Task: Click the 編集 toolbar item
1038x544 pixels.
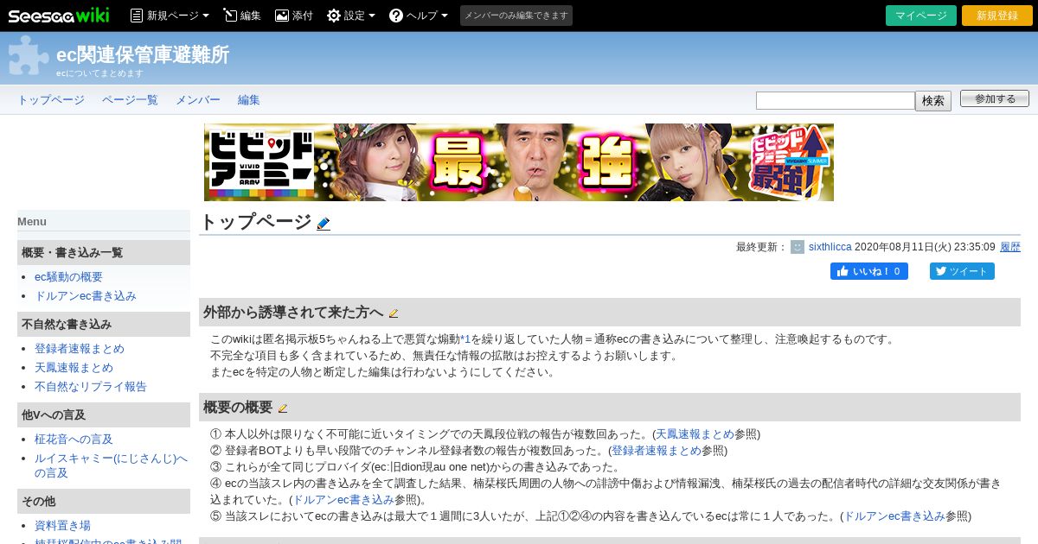Action: (x=242, y=16)
